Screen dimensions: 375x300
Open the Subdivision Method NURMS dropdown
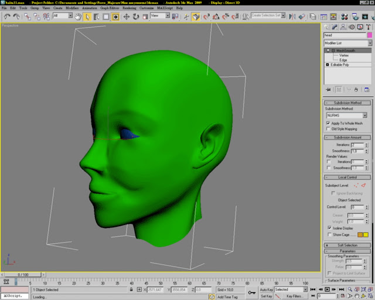346,115
